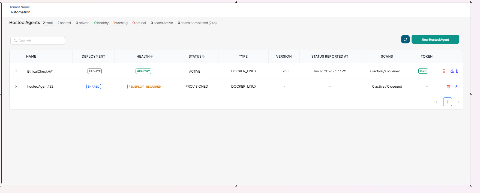Download hostedAgent 182 via download icon
This screenshot has width=480, height=193.
tap(457, 87)
